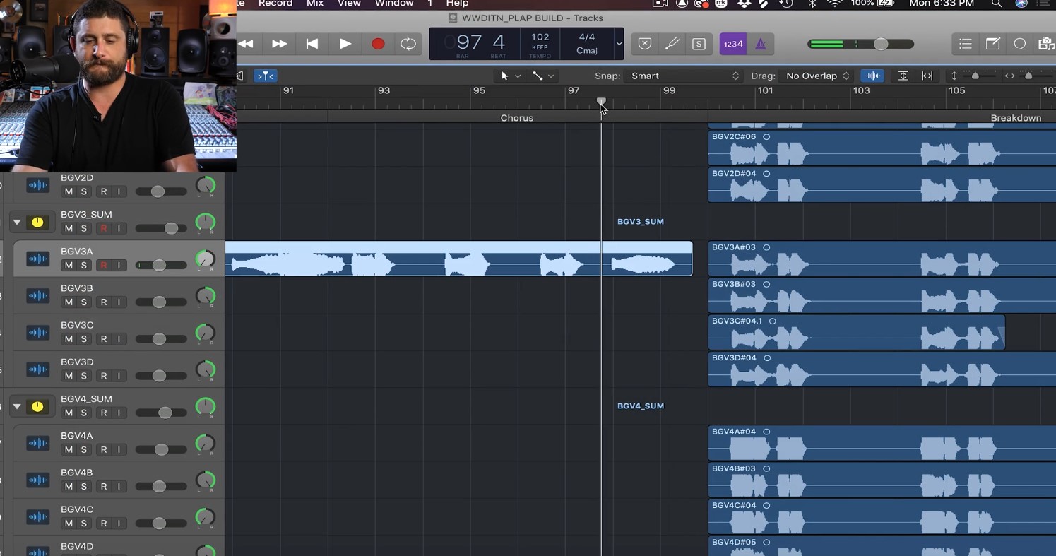Viewport: 1056px width, 556px height.
Task: Open the Mix menu
Action: click(x=315, y=4)
